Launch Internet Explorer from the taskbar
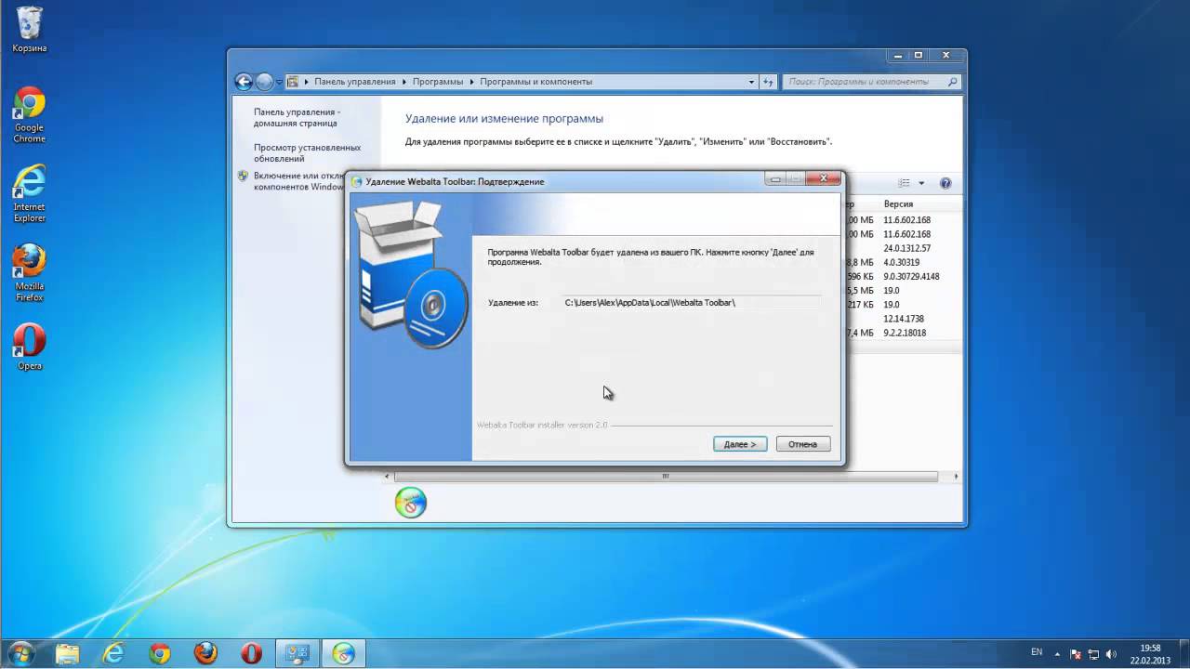Image resolution: width=1190 pixels, height=669 pixels. tap(113, 653)
